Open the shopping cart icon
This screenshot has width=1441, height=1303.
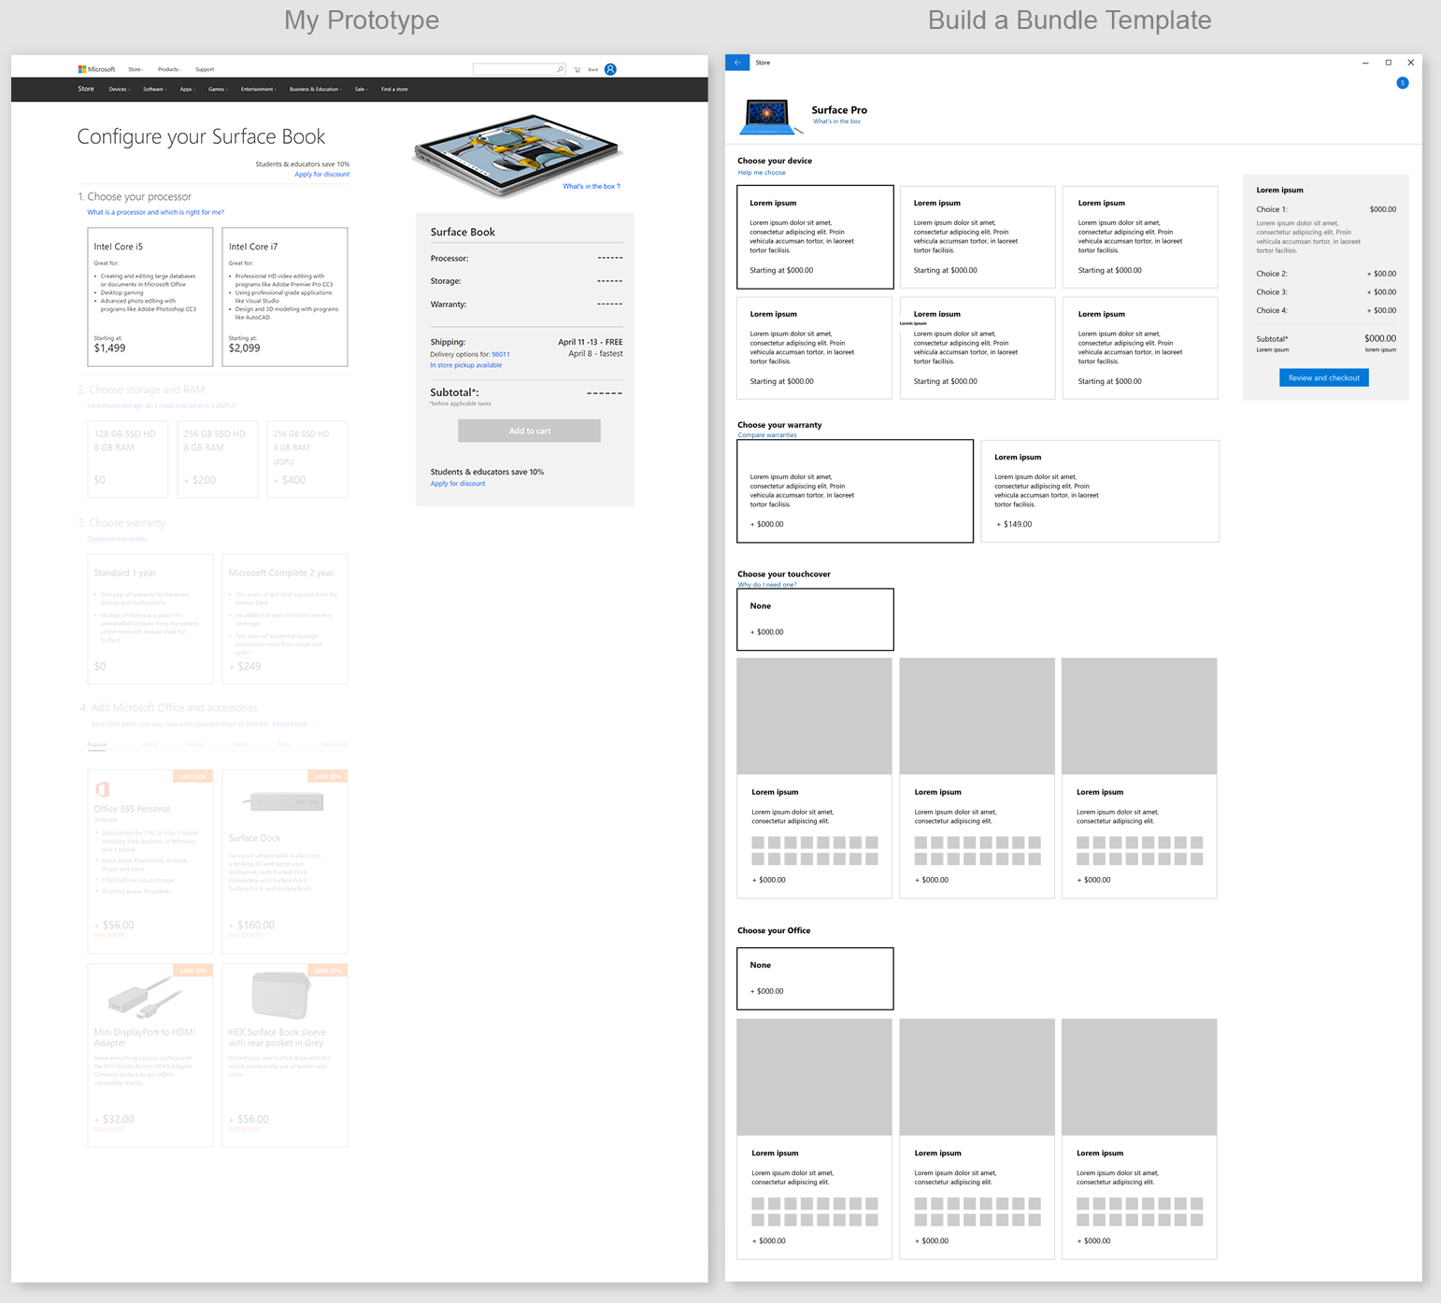(578, 69)
